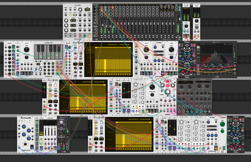
Task: Click the black key with red LED on CHORD-KEY
Action: (59, 49)
